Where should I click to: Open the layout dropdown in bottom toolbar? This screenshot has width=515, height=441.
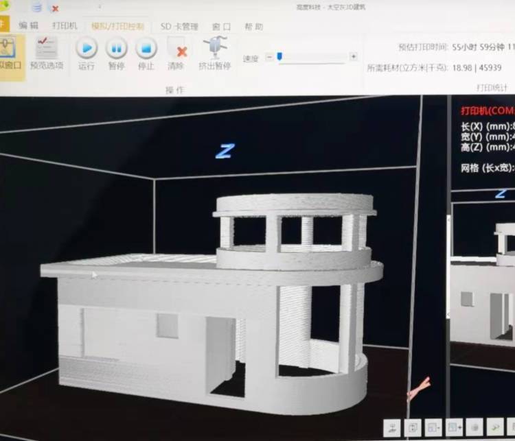coord(433,427)
